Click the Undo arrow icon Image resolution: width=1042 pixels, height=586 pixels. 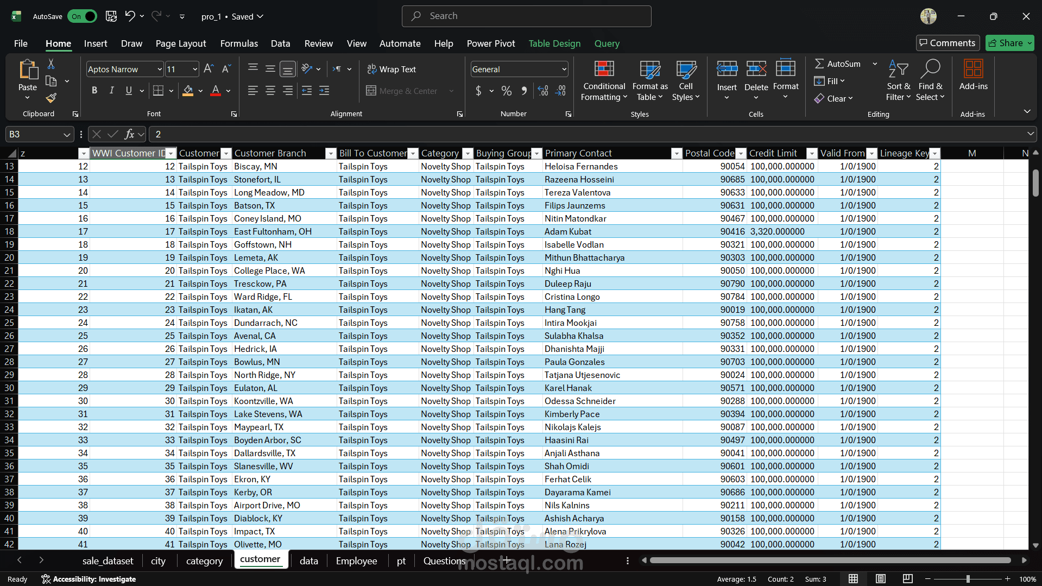[130, 16]
